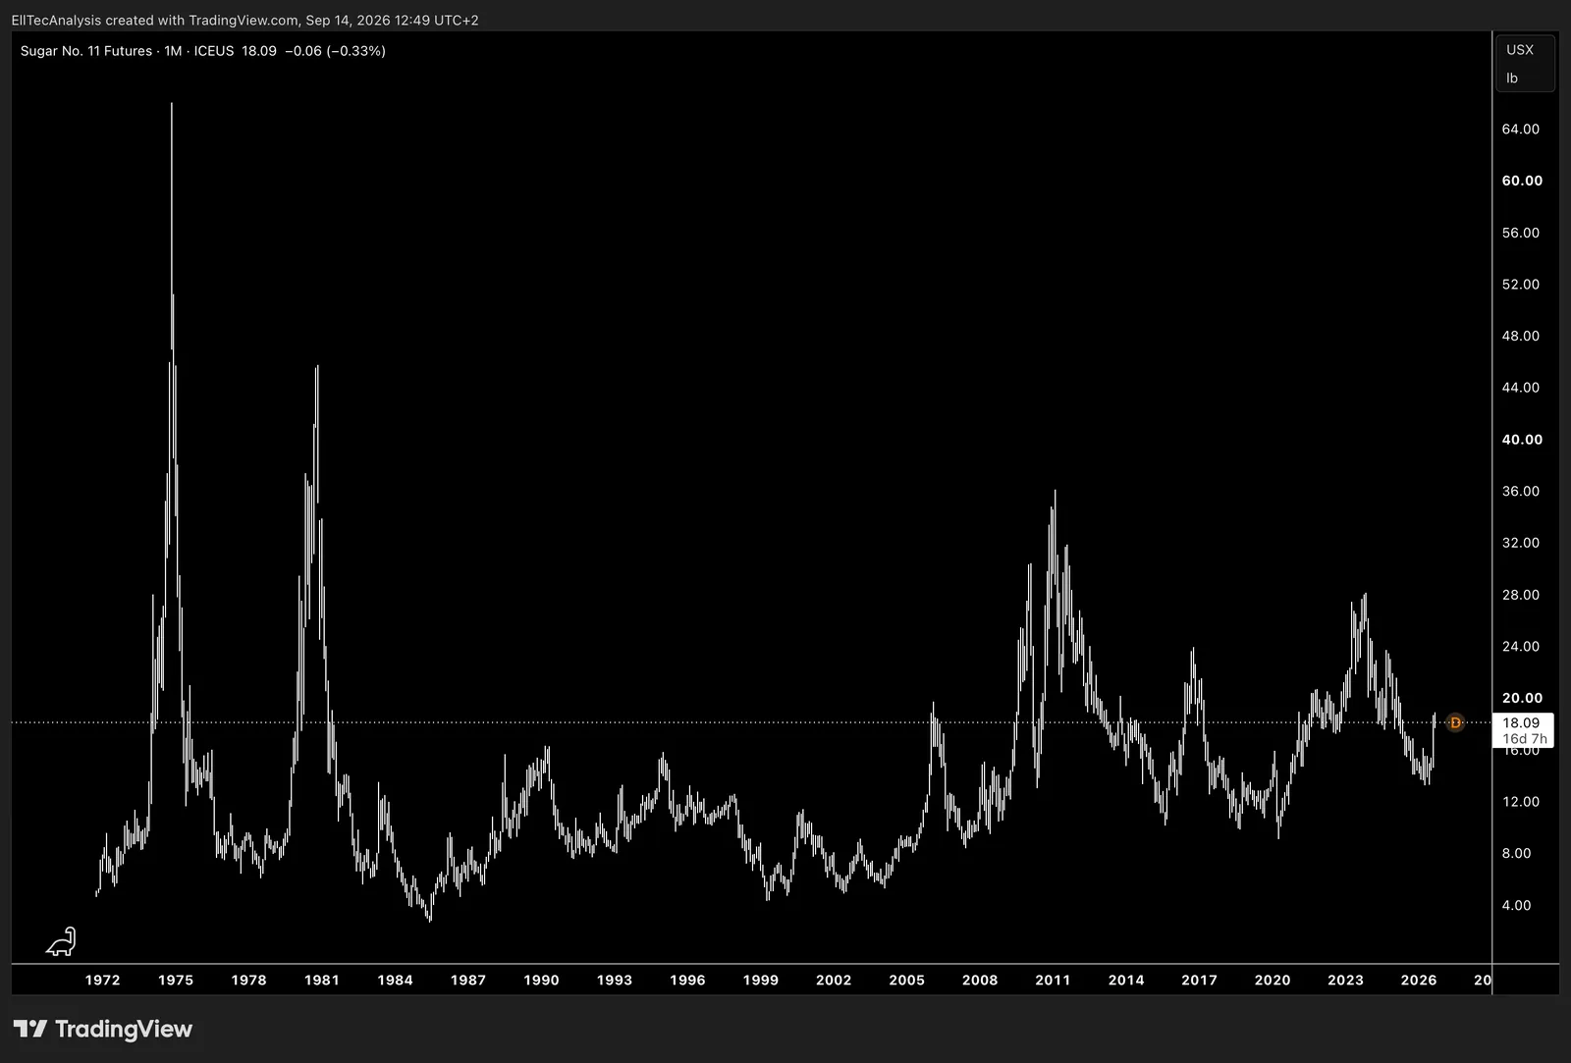The height and width of the screenshot is (1063, 1571).
Task: Click 8.00 on the price axis
Action: 1516,853
